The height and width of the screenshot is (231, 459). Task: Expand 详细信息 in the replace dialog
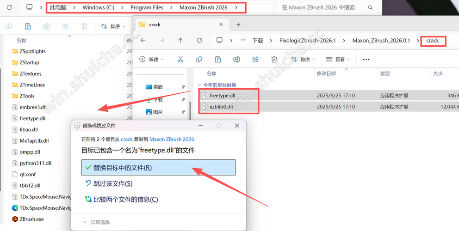[x=96, y=222]
